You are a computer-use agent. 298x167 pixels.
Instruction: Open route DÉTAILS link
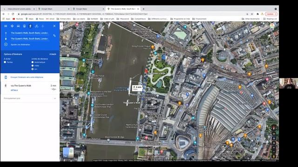click(x=14, y=90)
